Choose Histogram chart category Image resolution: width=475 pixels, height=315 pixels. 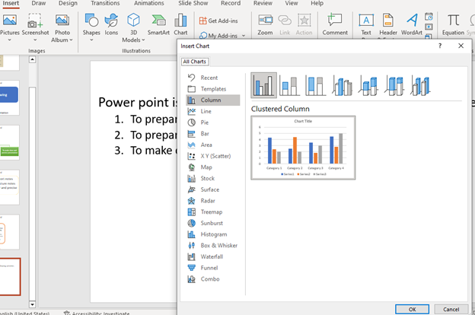click(212, 234)
